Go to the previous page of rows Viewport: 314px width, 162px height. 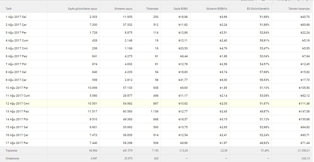pos(298,1)
